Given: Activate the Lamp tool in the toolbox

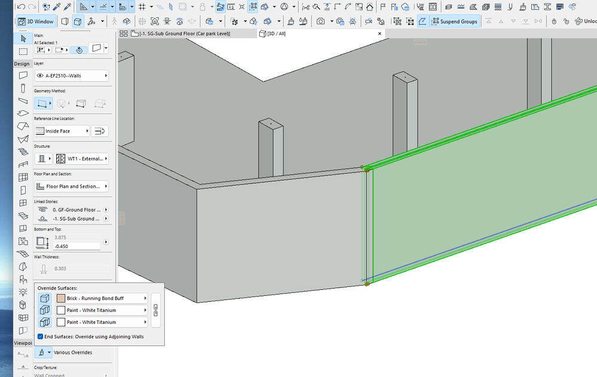Looking at the screenshot, I should [x=23, y=292].
